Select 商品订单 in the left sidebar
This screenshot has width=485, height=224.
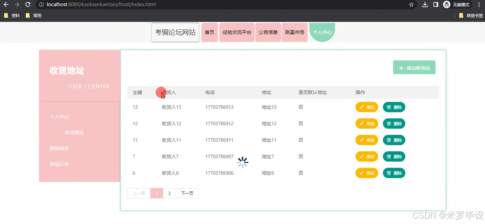point(59,164)
